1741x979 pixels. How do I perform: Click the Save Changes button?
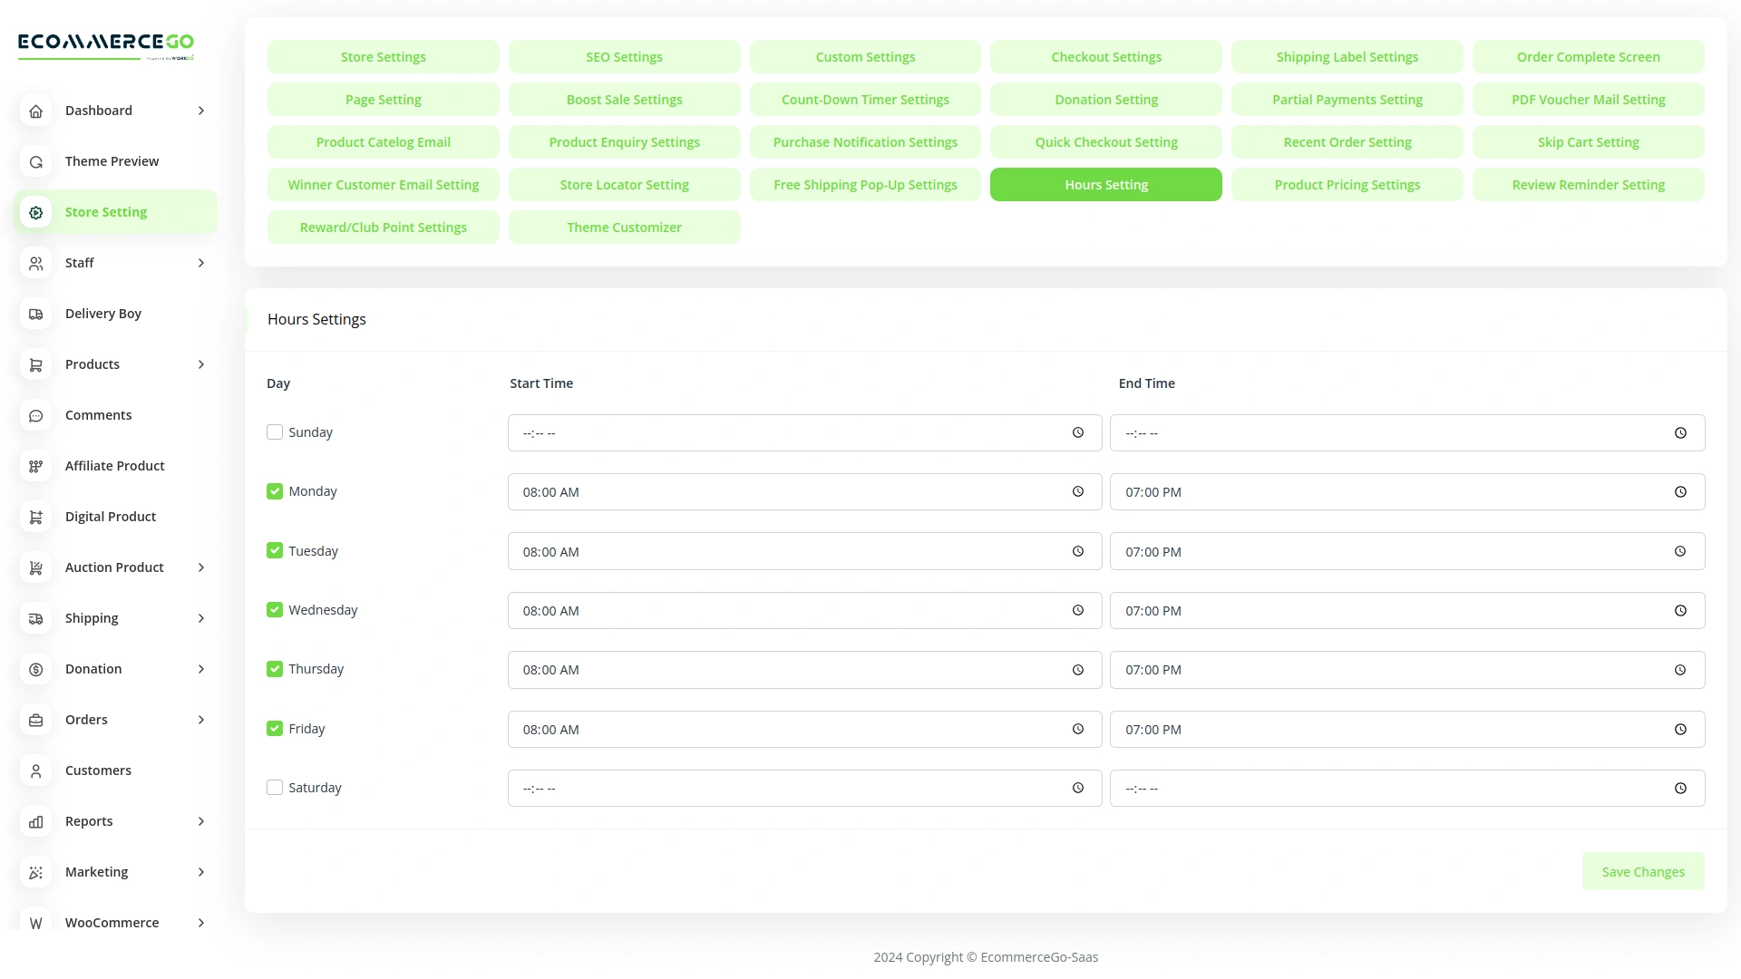(x=1643, y=870)
